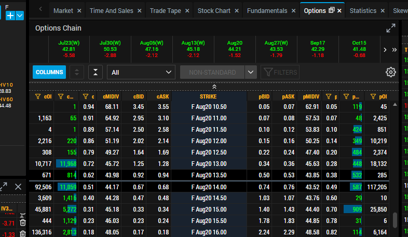Click put volume 909 at strike 15.00
Image resolution: width=408 pixels, height=237 pixels.
tap(353, 210)
